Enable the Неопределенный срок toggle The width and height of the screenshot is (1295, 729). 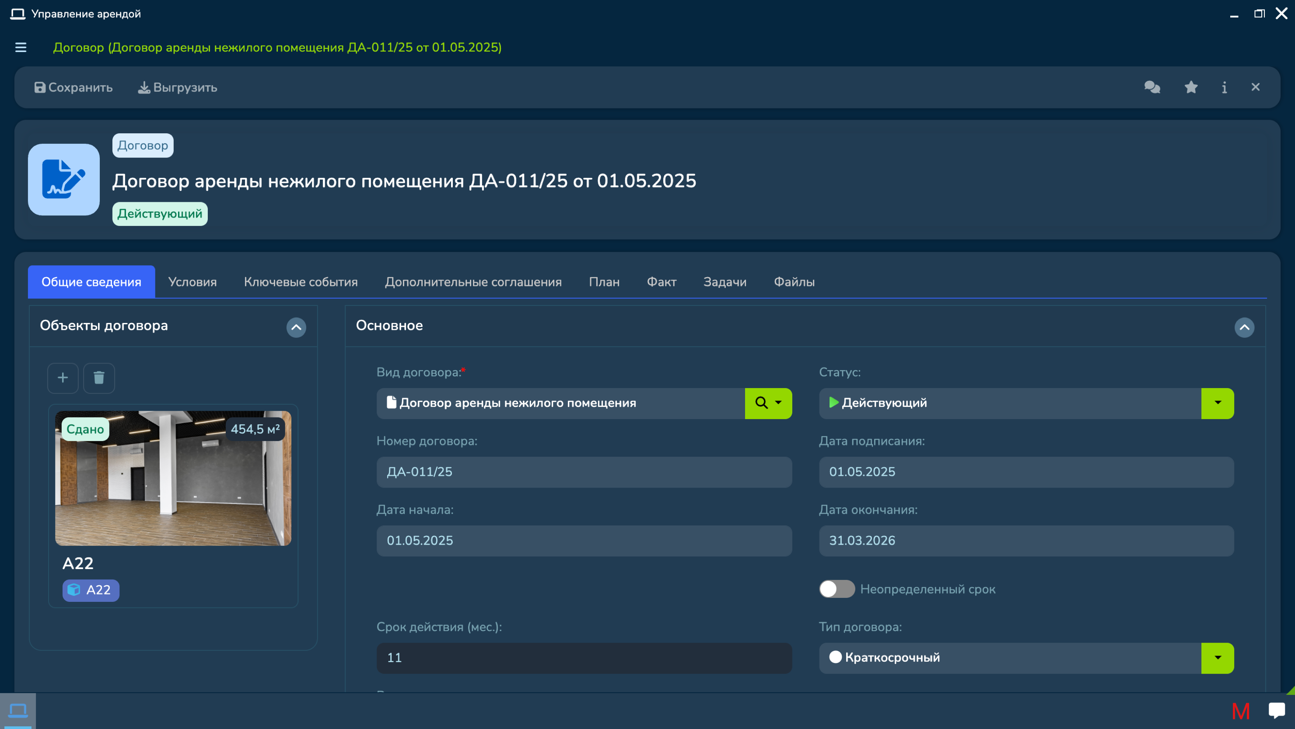click(x=836, y=589)
